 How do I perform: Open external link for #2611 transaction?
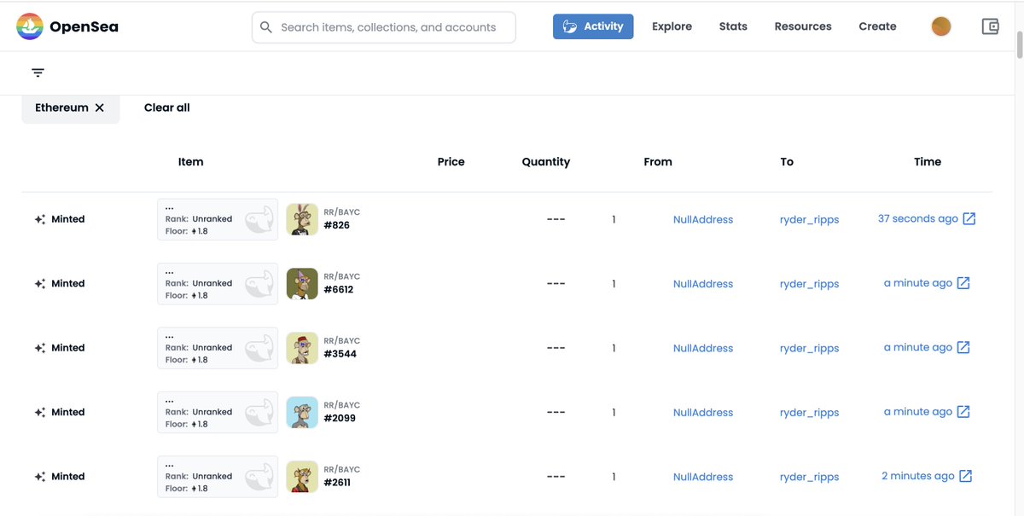966,476
